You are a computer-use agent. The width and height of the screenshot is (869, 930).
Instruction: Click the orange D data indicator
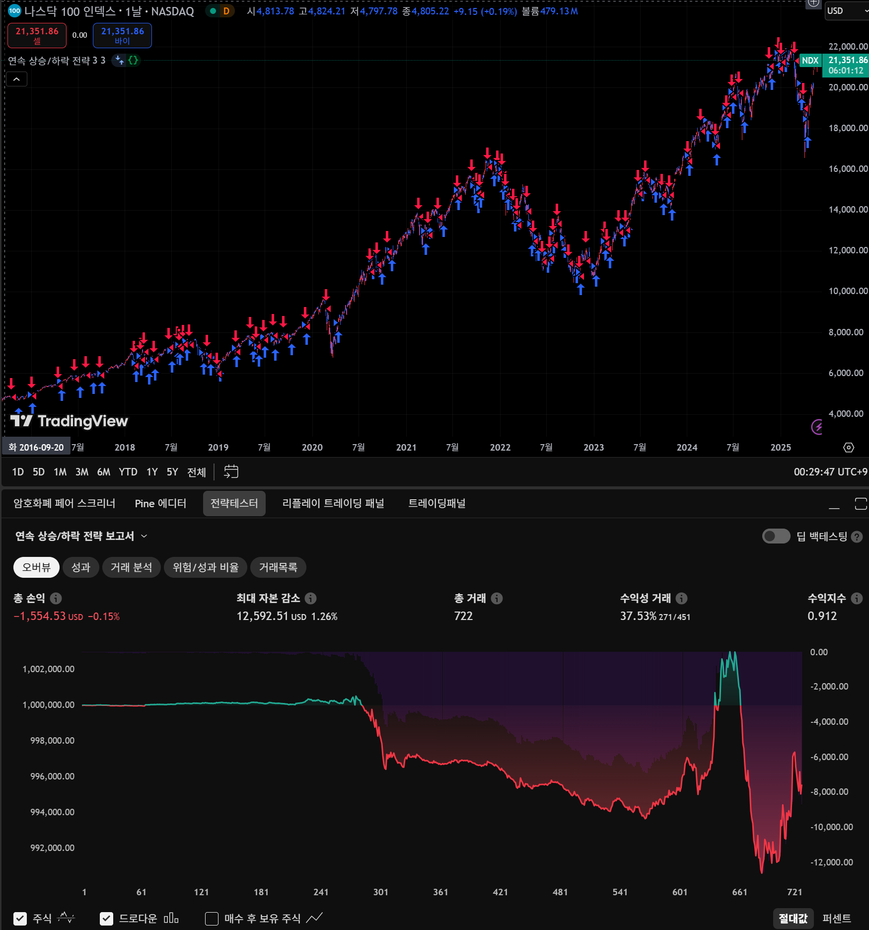pos(226,11)
